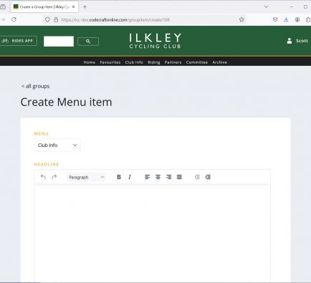311x283 pixels.
Task: Click the magnifier search button
Action: point(88,42)
